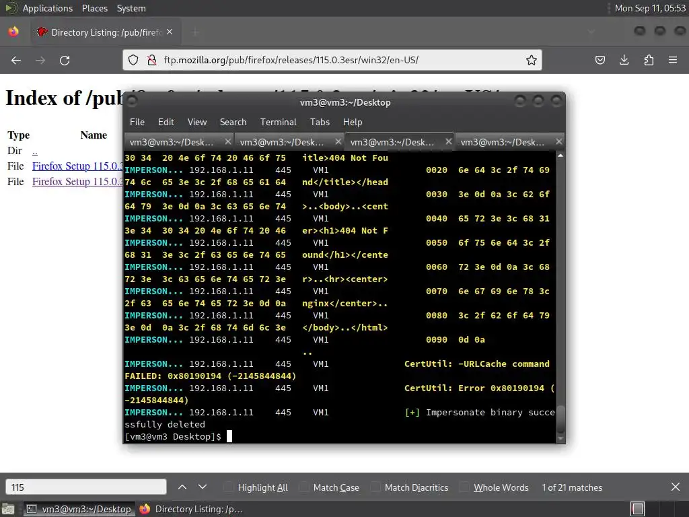
Task: Open the second Firefox Setup 115.0 file link
Action: click(x=77, y=182)
